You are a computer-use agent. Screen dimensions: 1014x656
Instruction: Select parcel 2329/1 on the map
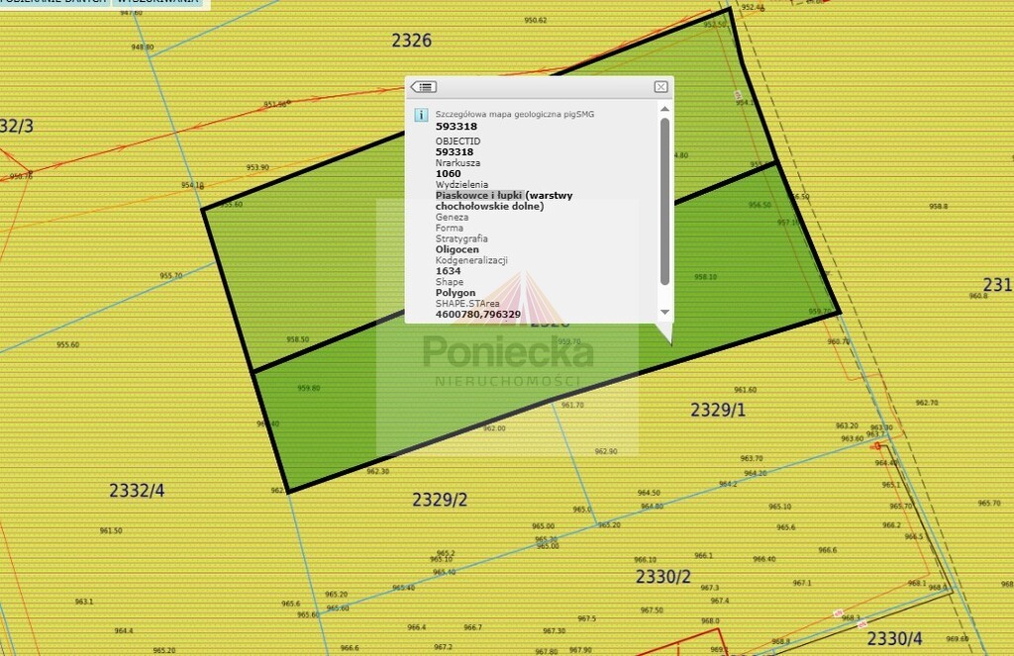tap(717, 409)
